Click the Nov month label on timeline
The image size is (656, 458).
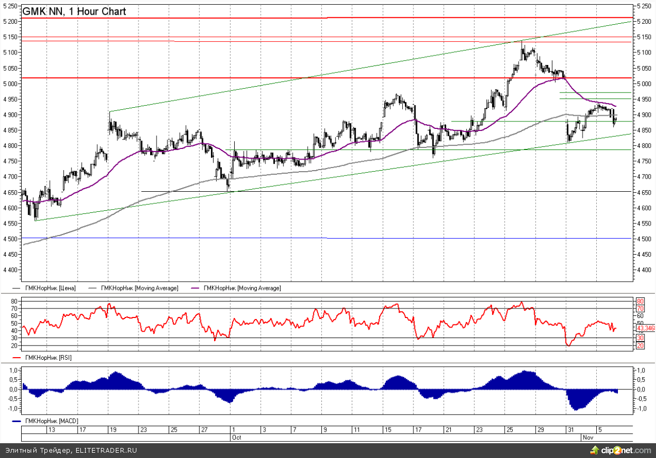[587, 437]
